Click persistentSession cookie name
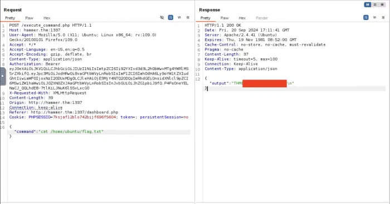Screen dimensions: 390x204 point(161,117)
